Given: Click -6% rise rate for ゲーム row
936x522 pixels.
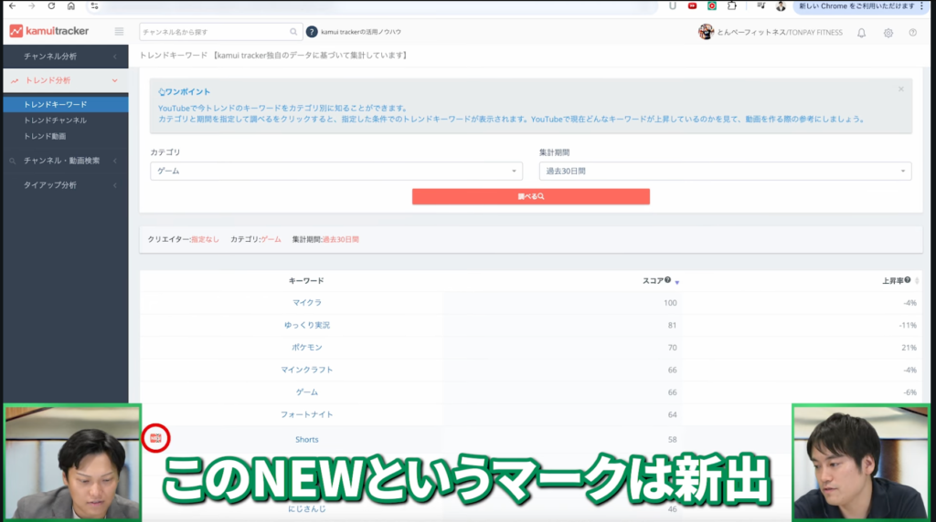Looking at the screenshot, I should pos(909,392).
